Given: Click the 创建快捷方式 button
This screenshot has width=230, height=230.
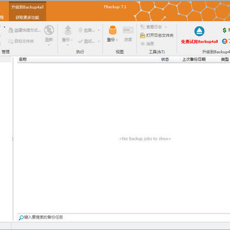Looking at the screenshot, I should (x=24, y=30).
